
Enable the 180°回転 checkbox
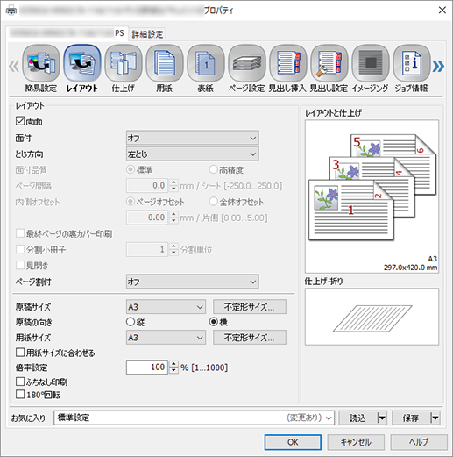(x=20, y=394)
